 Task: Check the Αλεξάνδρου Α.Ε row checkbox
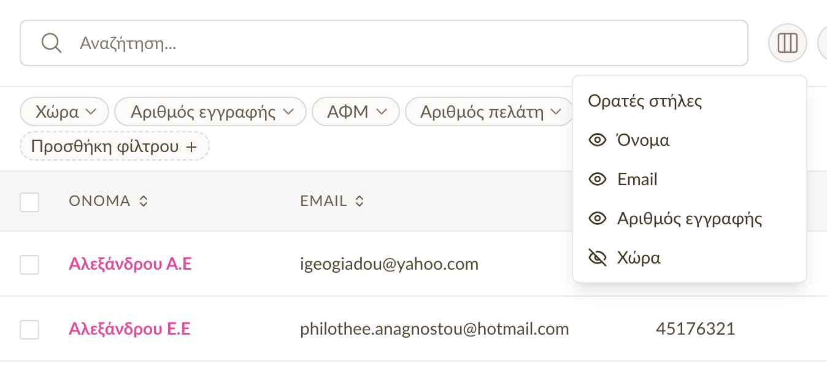(29, 265)
